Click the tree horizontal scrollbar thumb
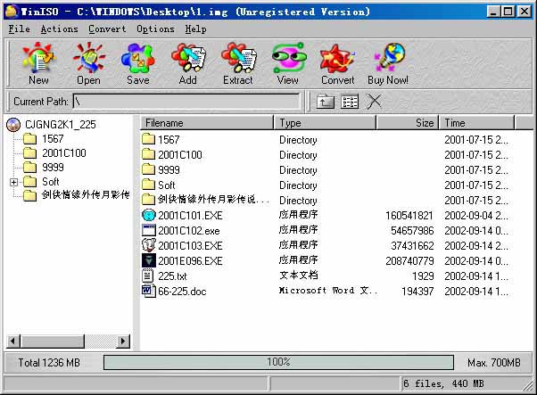 click(x=53, y=341)
